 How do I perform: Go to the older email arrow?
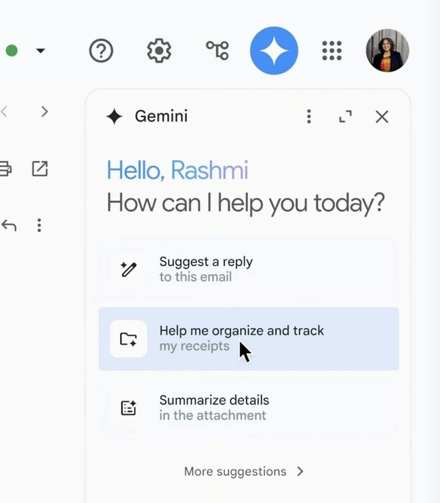point(45,111)
